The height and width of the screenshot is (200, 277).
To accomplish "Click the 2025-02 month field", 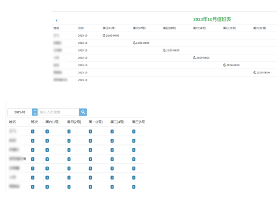I will (20, 112).
